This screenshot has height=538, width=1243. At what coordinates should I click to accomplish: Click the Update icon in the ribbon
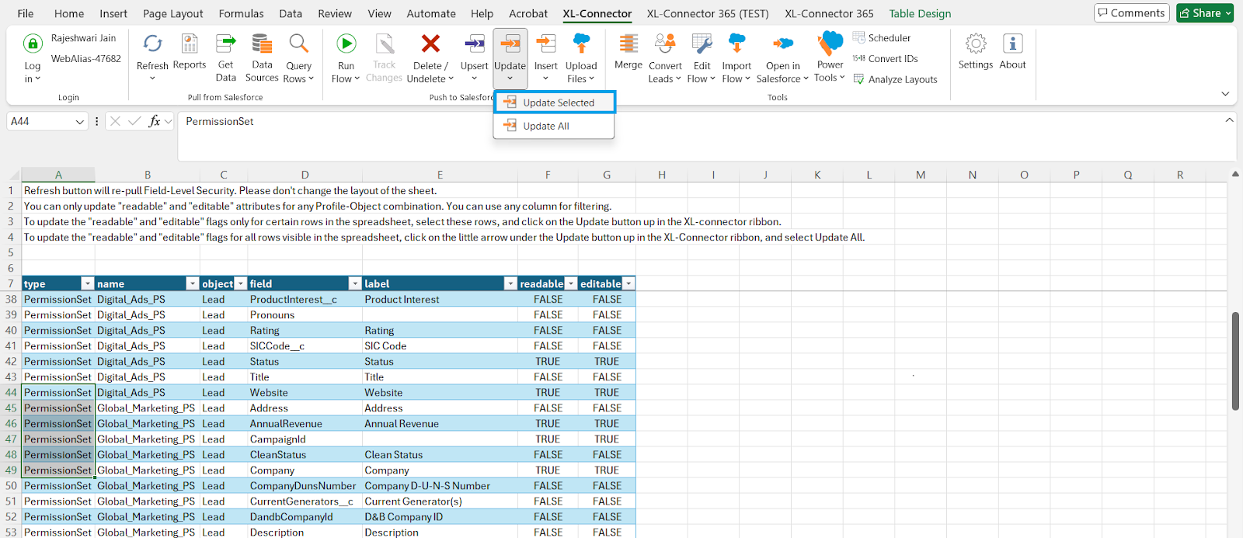click(510, 43)
